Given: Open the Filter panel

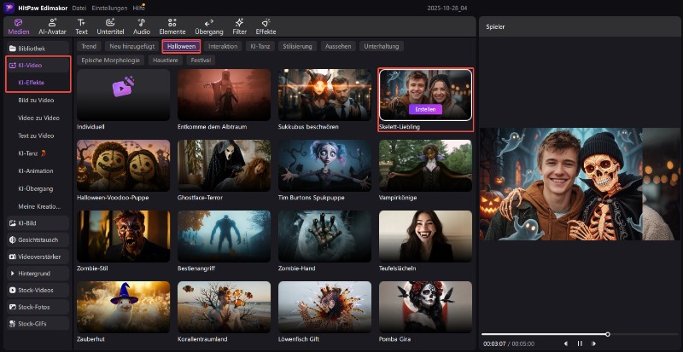Looking at the screenshot, I should tap(240, 26).
